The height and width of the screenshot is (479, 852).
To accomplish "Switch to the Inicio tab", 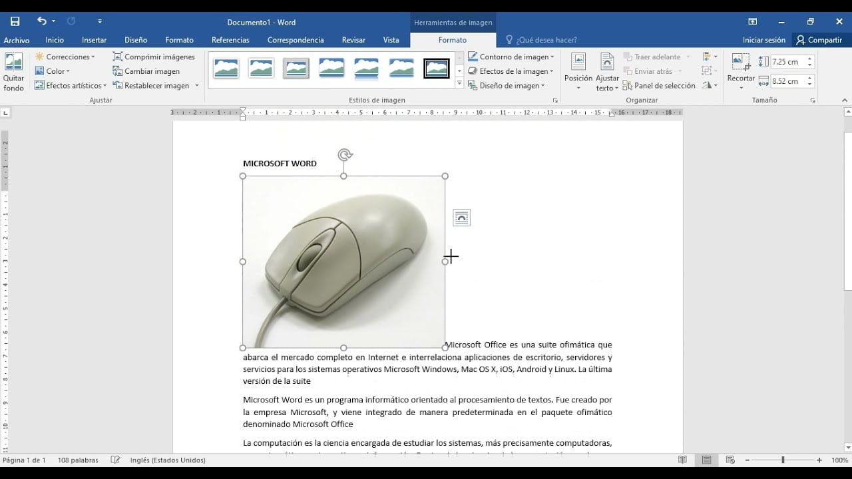I will [55, 40].
